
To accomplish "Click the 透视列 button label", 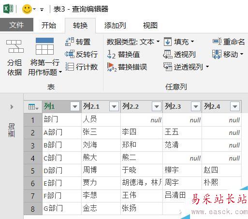I will [x=185, y=54].
